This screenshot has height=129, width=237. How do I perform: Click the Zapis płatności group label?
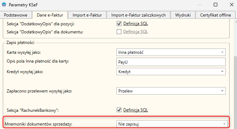tap(20, 43)
